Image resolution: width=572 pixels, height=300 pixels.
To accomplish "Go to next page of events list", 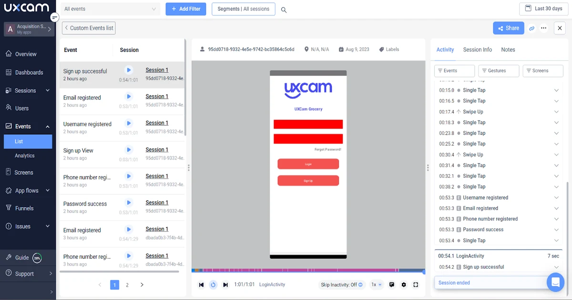I will point(142,285).
